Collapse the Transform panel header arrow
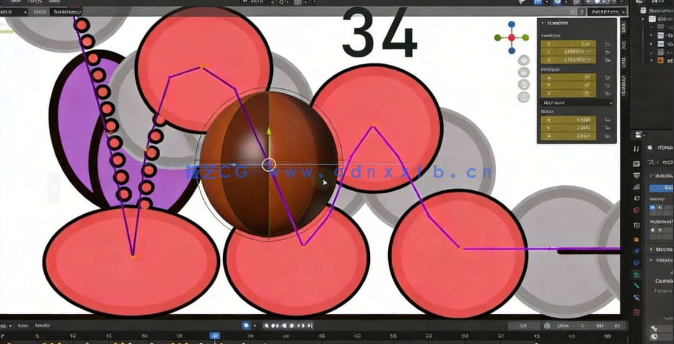674x344 pixels. tap(542, 23)
